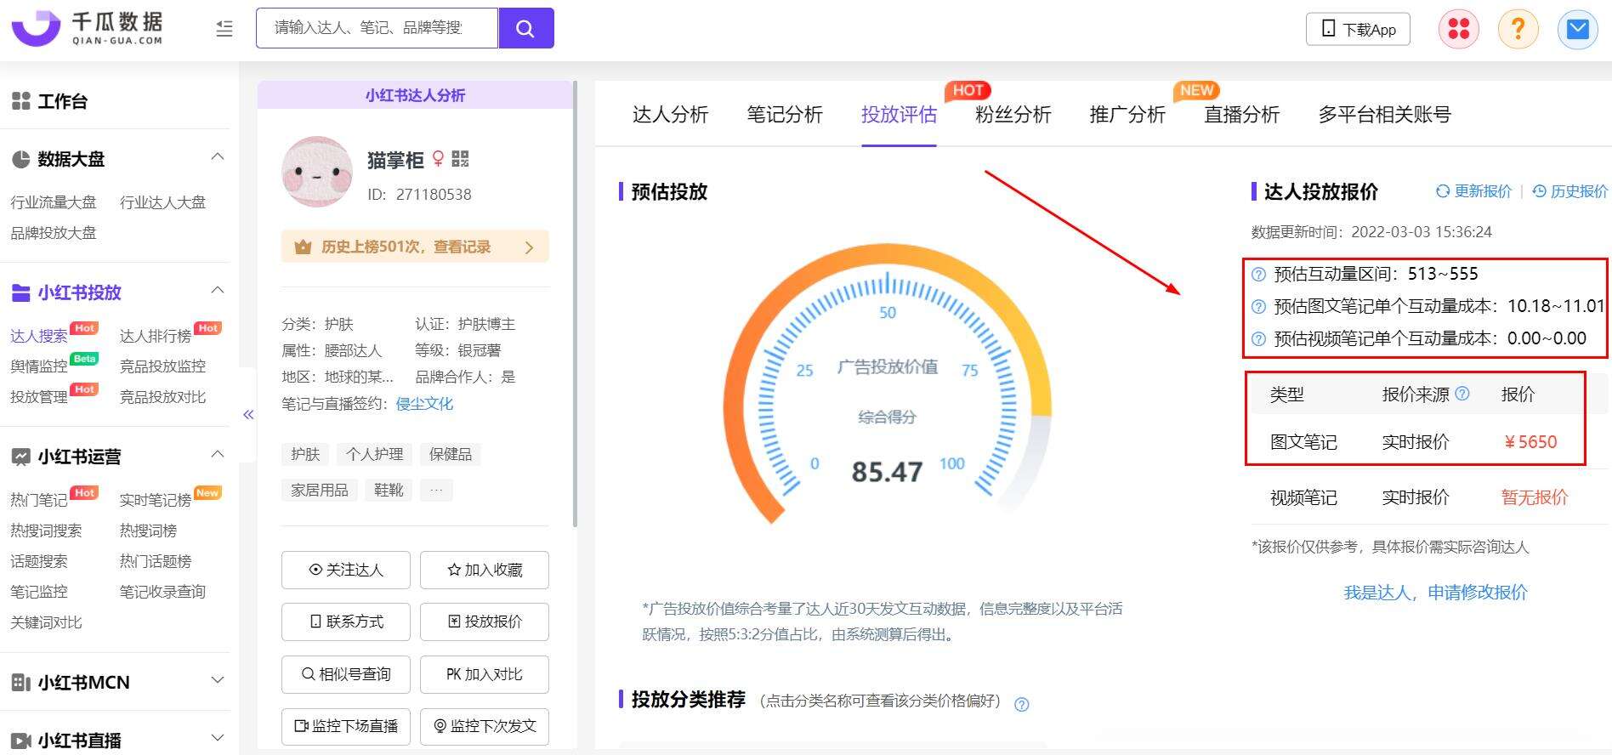Expand the 小红书MCN section chevron

[x=218, y=680]
